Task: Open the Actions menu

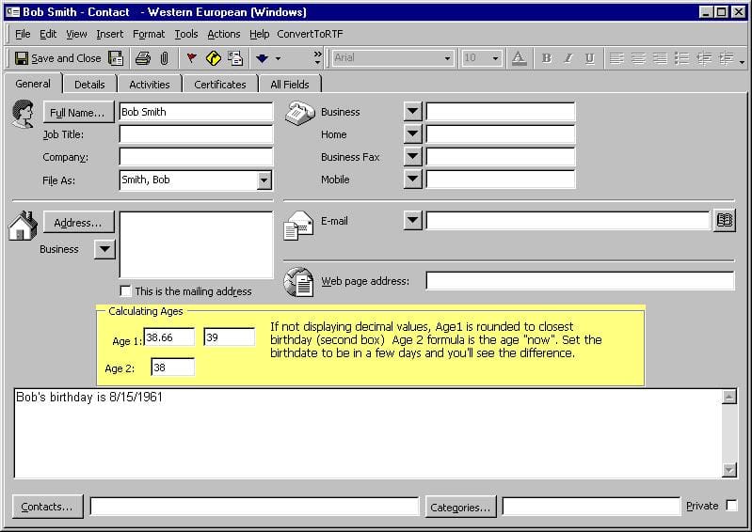Action: [x=223, y=34]
